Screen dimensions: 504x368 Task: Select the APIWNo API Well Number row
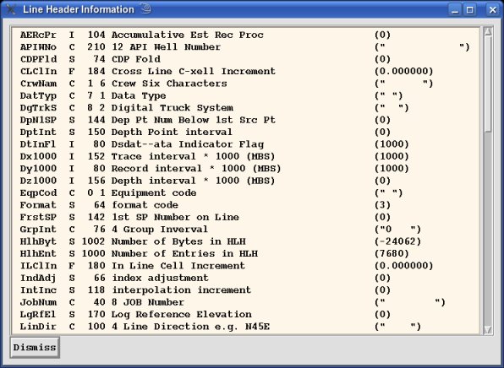tap(247, 46)
